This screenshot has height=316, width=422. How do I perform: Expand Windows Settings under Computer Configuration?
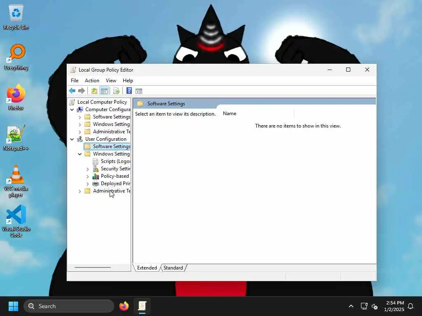click(x=80, y=124)
